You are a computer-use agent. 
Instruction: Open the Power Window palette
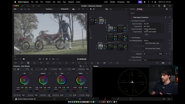click(79, 63)
